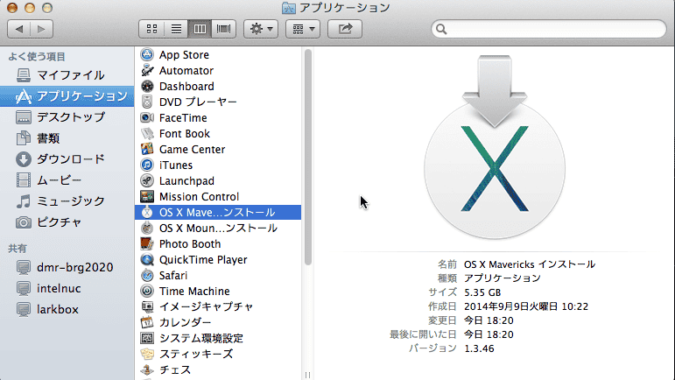Select the QuickTime Player name text
The width and height of the screenshot is (675, 380).
203,260
